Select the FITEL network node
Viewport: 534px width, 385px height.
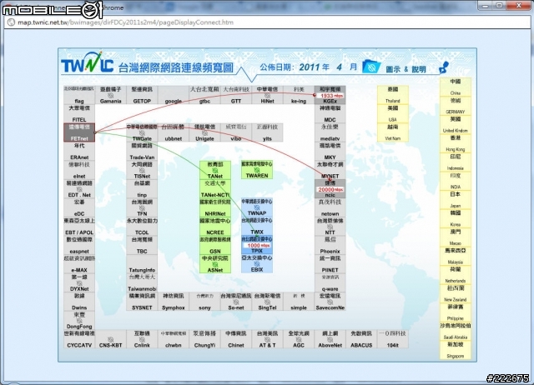79,113
